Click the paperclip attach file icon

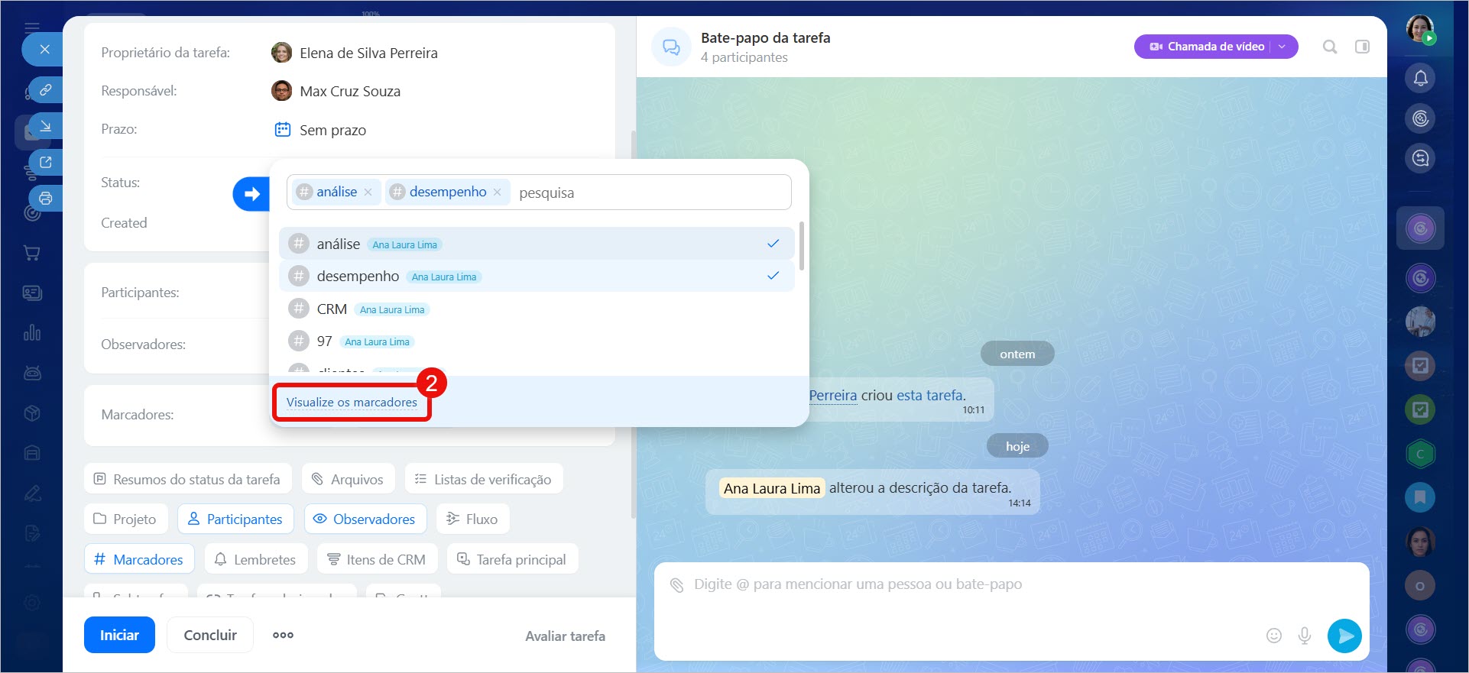[676, 585]
